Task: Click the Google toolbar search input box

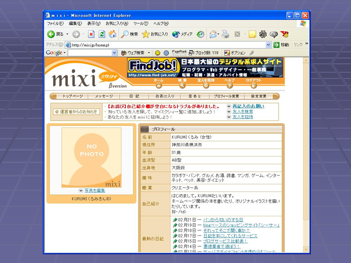Action: click(x=90, y=53)
